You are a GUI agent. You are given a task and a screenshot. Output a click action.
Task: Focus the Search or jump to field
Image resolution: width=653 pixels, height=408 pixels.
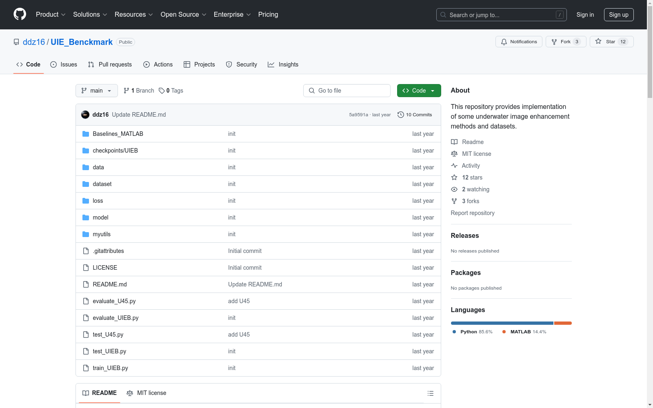point(501,15)
